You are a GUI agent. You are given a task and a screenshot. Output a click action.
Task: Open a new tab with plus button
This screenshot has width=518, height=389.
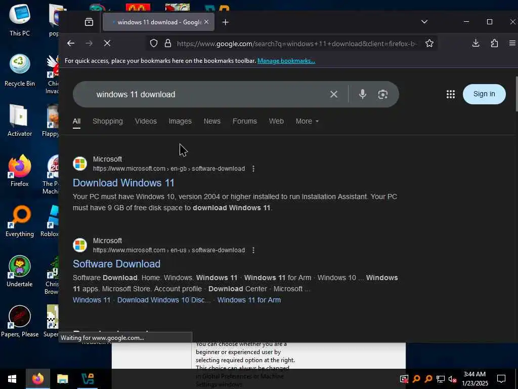point(225,22)
